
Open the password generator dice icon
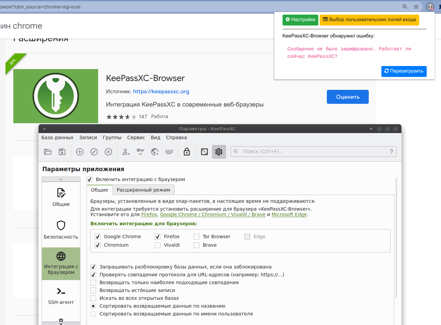[x=204, y=152]
